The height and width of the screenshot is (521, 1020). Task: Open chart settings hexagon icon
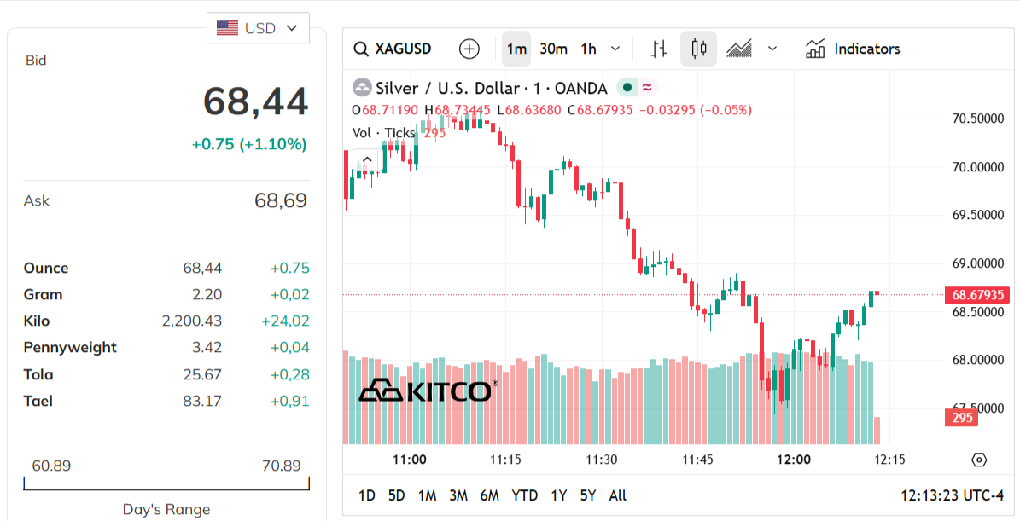tap(979, 460)
